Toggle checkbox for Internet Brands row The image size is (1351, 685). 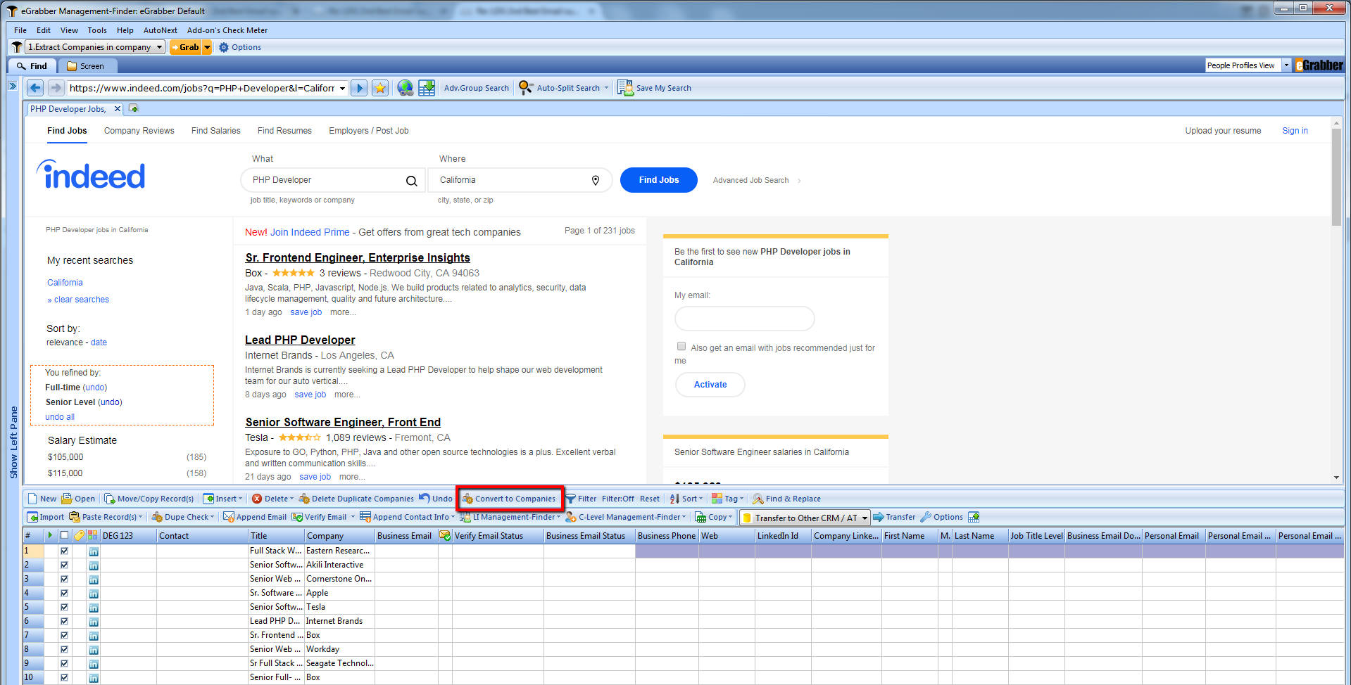coord(64,621)
